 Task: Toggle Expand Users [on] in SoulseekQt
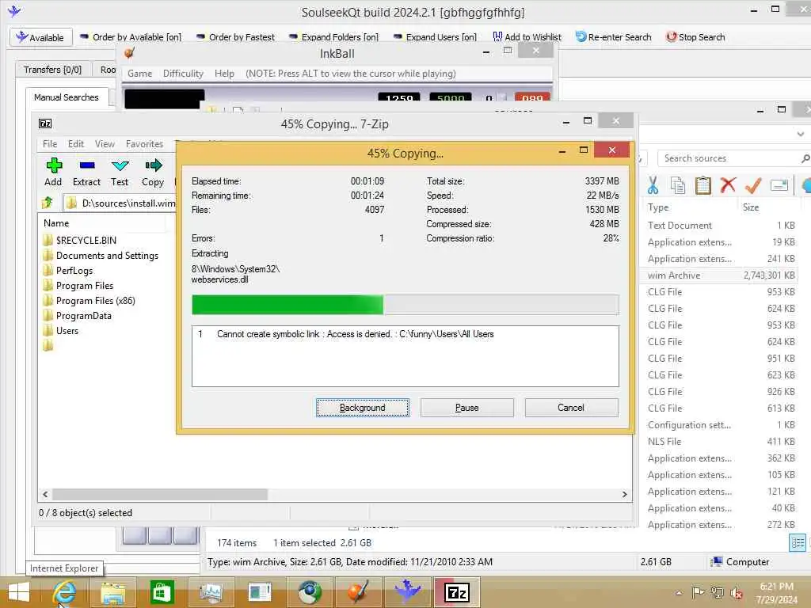(435, 37)
